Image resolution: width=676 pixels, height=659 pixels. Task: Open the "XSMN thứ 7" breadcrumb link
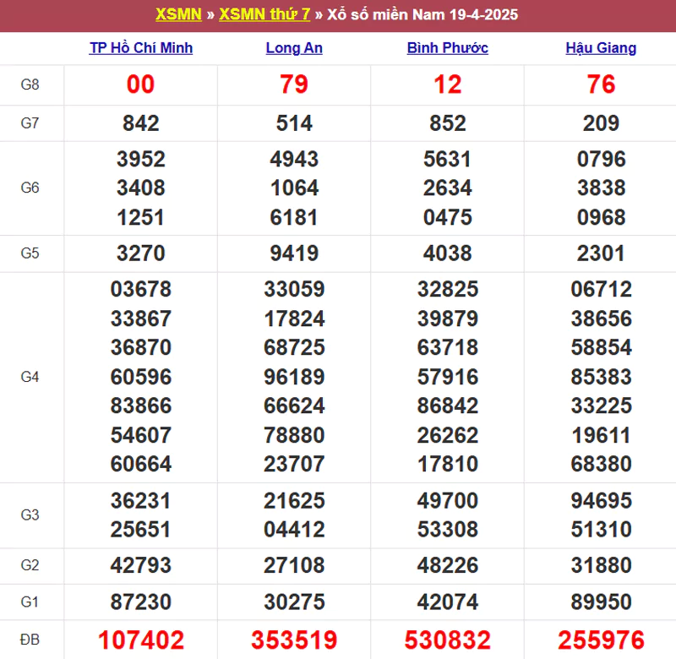(263, 15)
